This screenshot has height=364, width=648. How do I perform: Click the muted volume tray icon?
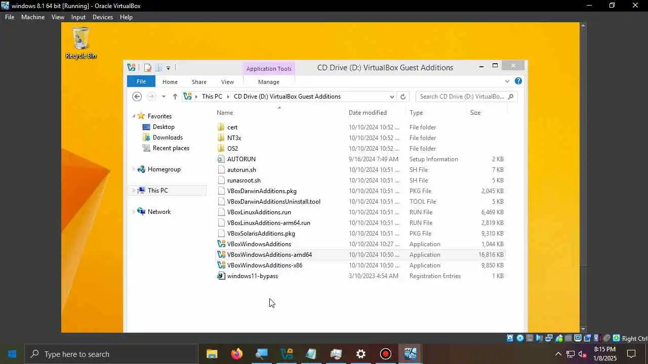tap(582, 354)
